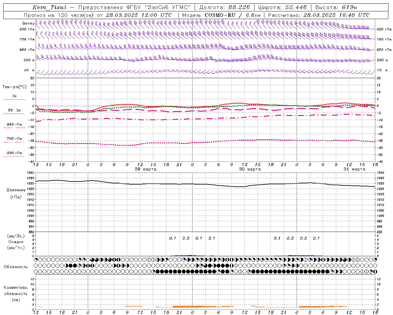The image size is (393, 315).
Task: Click the "30 марта" date label
Action: 250,169
